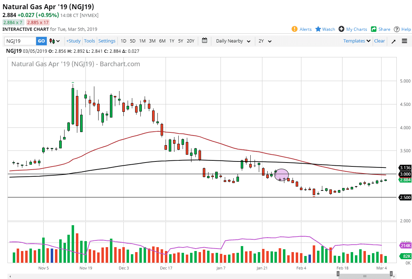The image size is (412, 279).
Task: Click the Help question mark icon
Action: [397, 29]
